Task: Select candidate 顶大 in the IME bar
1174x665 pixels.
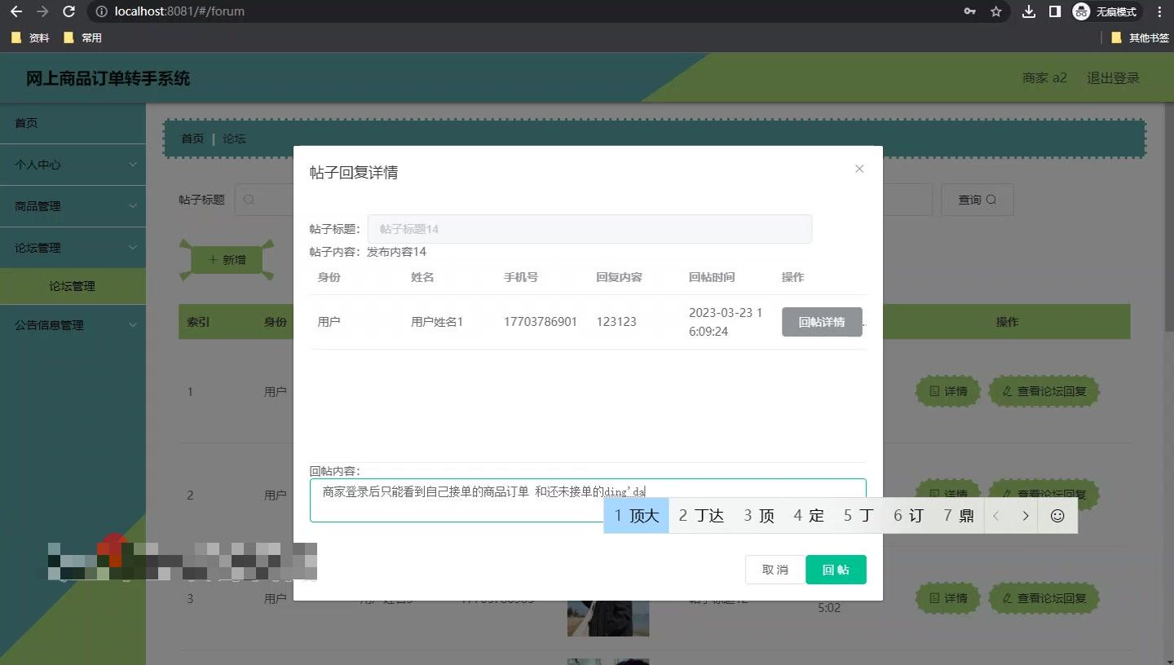Action: click(636, 515)
